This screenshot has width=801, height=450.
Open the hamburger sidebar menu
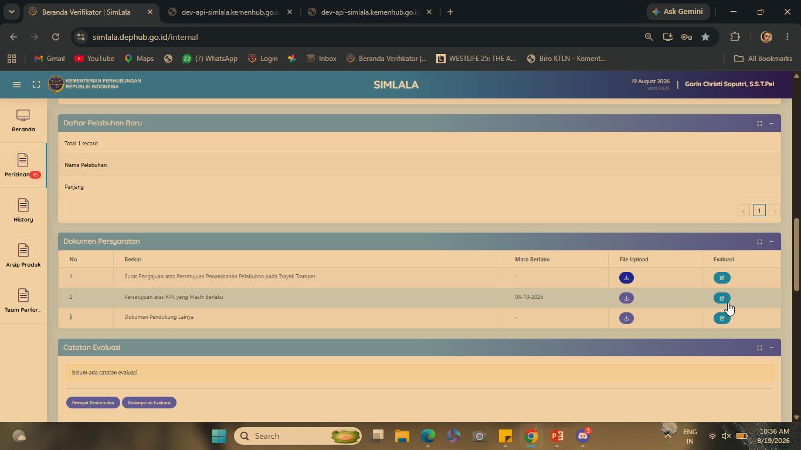17,84
